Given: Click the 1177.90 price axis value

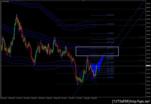Looking at the screenshot, I should (x=148, y=54).
